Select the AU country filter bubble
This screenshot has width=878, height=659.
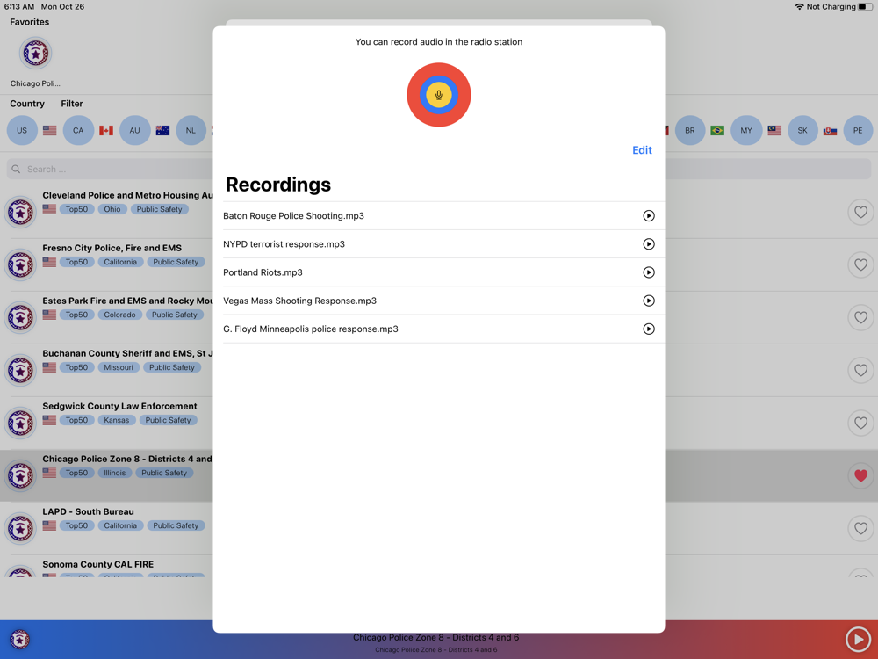click(x=135, y=131)
